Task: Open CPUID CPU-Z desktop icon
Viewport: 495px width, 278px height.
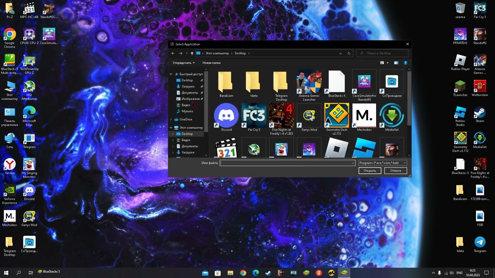Action: point(29,36)
